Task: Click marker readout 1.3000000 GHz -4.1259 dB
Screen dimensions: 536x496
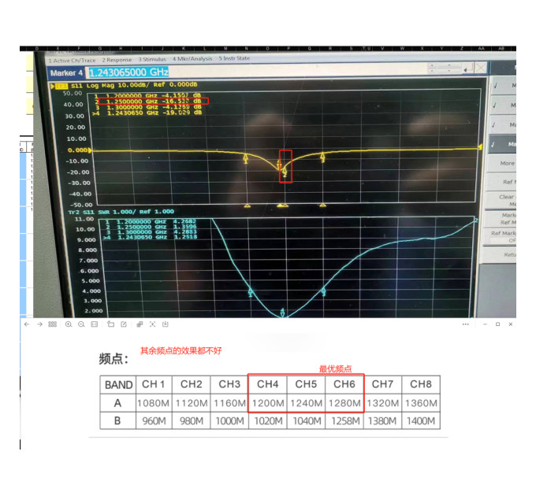Action: click(x=148, y=107)
